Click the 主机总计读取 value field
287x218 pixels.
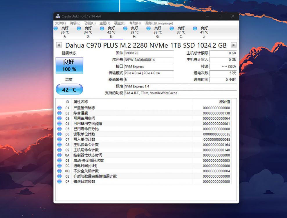click(223, 53)
